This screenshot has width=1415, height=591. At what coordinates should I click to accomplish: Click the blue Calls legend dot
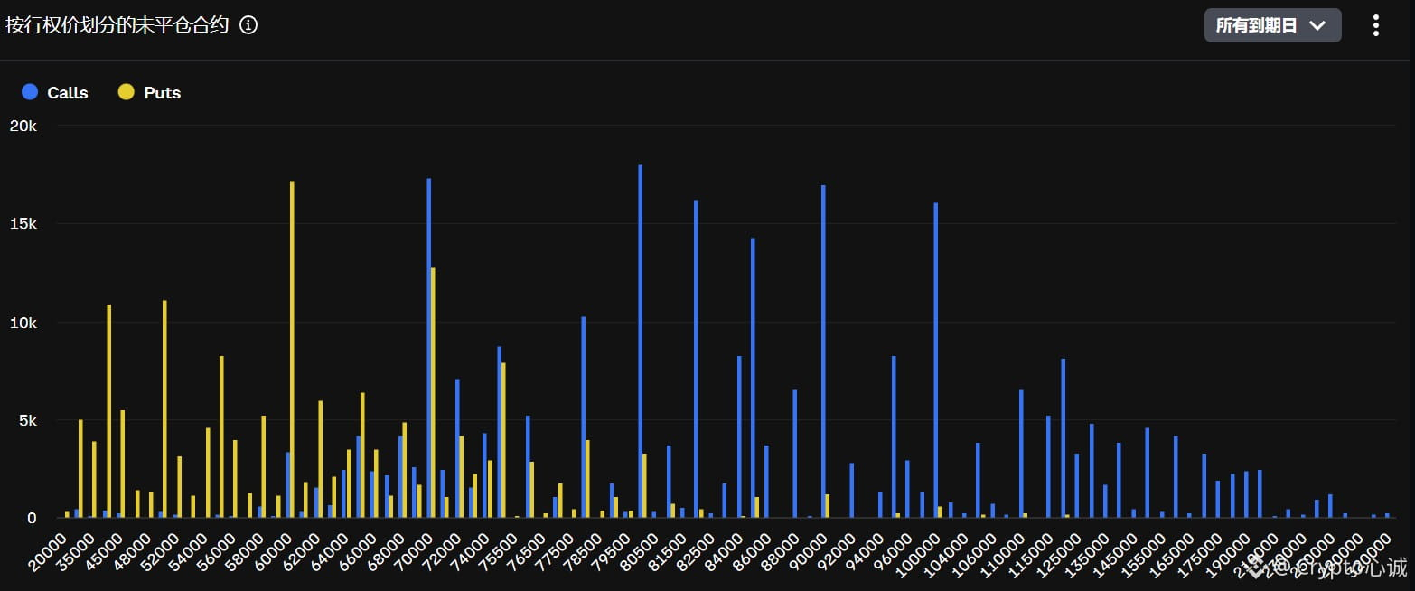[x=30, y=92]
